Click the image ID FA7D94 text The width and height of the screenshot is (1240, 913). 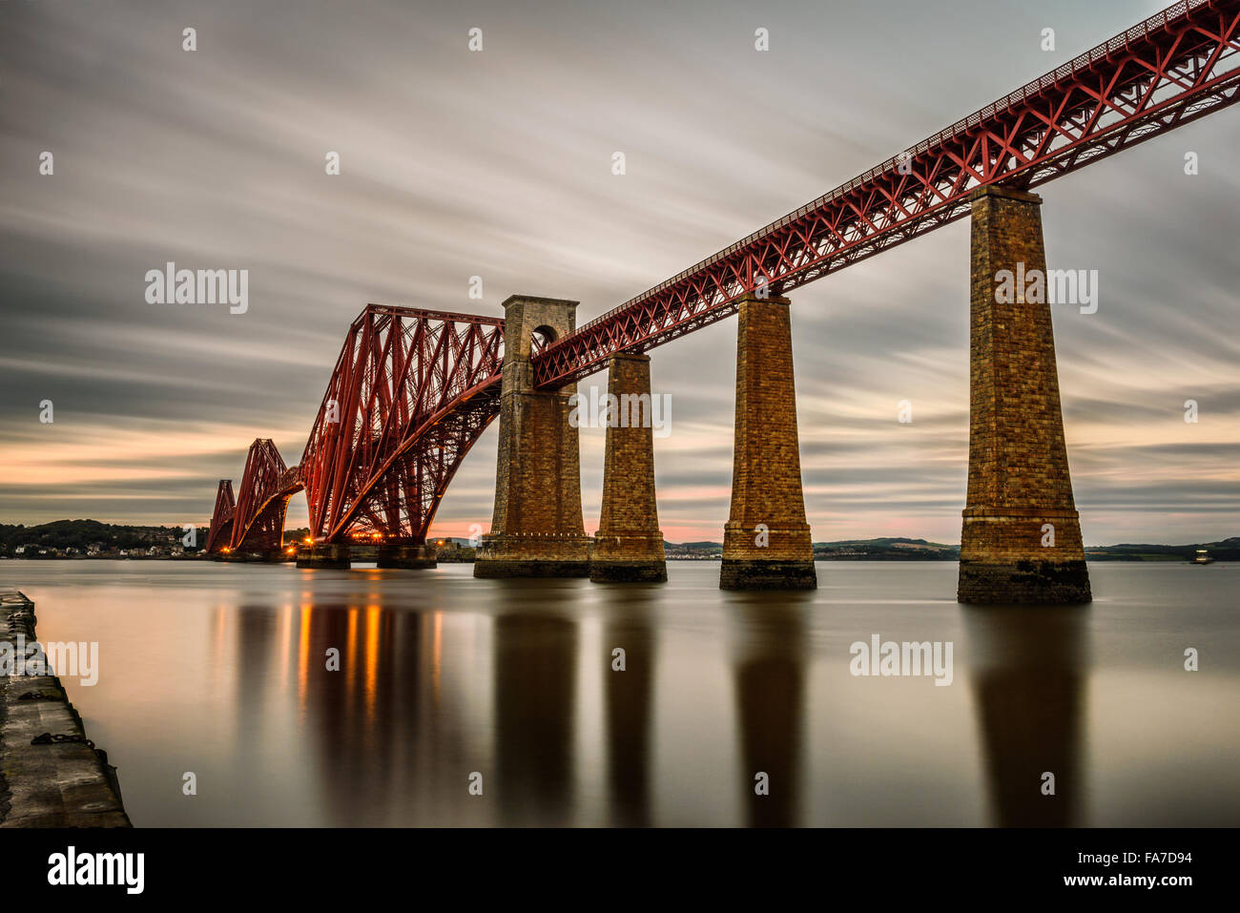pyautogui.click(x=1135, y=858)
